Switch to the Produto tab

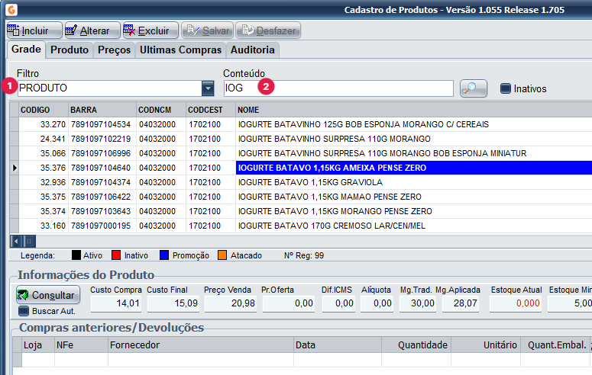click(x=70, y=50)
